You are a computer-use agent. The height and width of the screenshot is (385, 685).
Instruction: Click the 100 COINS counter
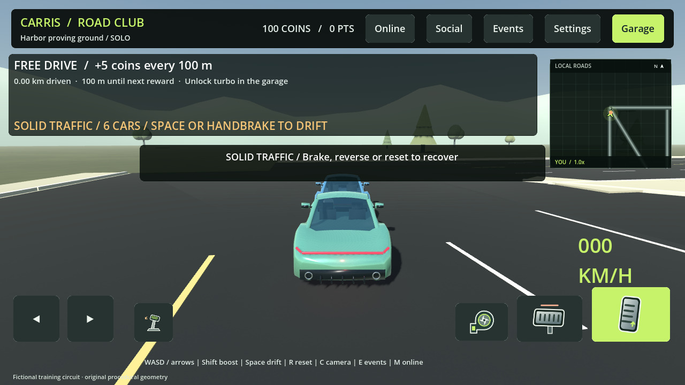(286, 29)
